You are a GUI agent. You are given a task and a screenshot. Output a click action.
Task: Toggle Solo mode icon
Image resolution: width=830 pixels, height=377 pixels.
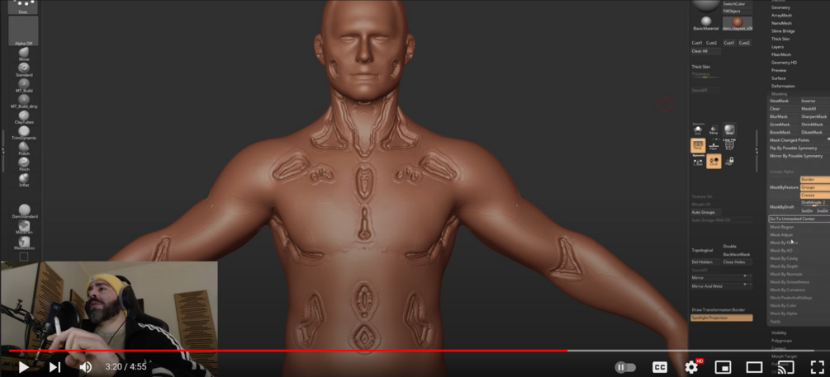pos(698,130)
